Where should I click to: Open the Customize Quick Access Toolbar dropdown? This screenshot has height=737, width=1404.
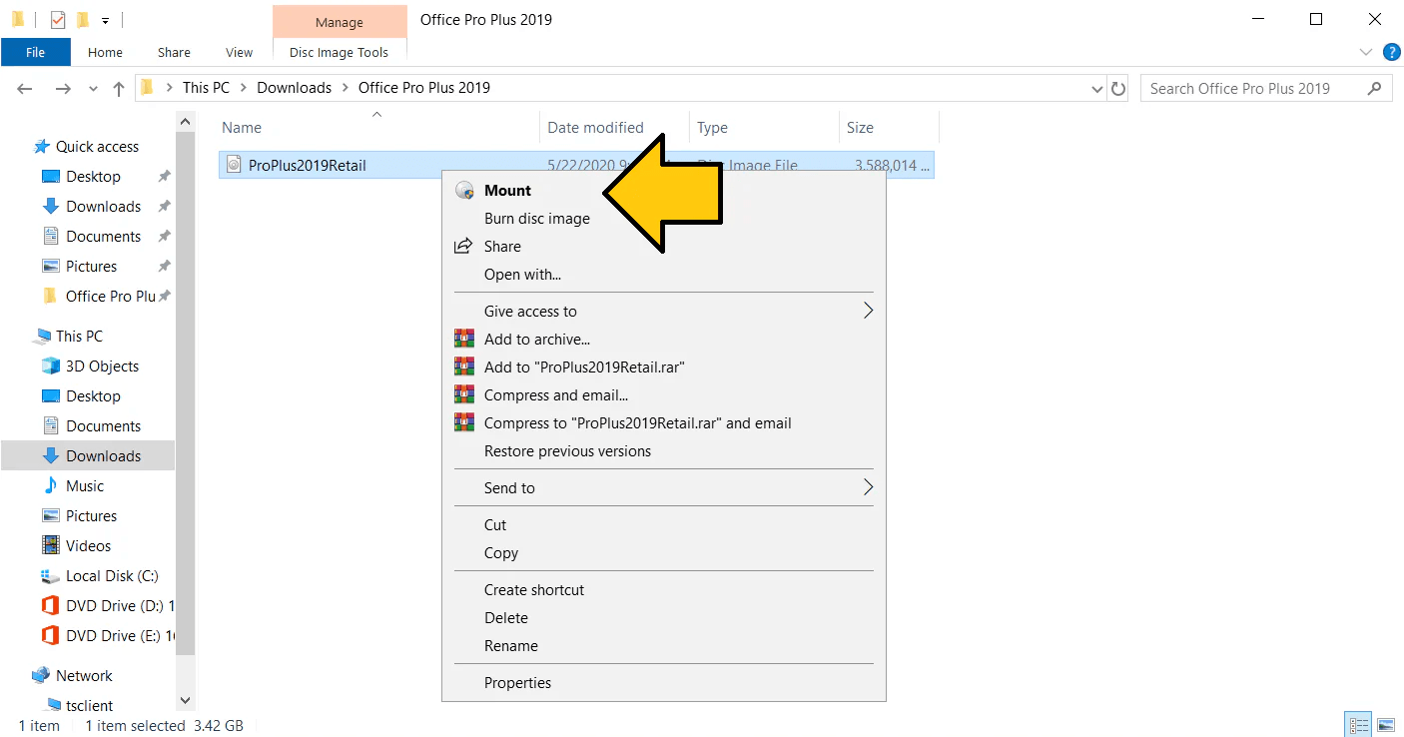pos(103,19)
